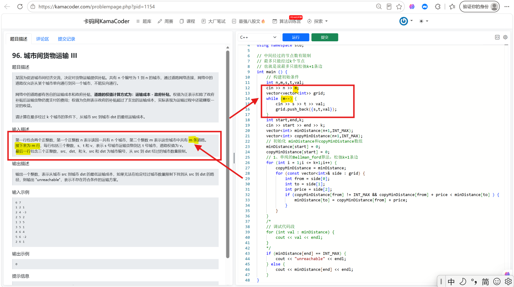Viewport: 514px width, 287px height.
Task: Open the blue crown extension icon
Action: [x=425, y=6]
